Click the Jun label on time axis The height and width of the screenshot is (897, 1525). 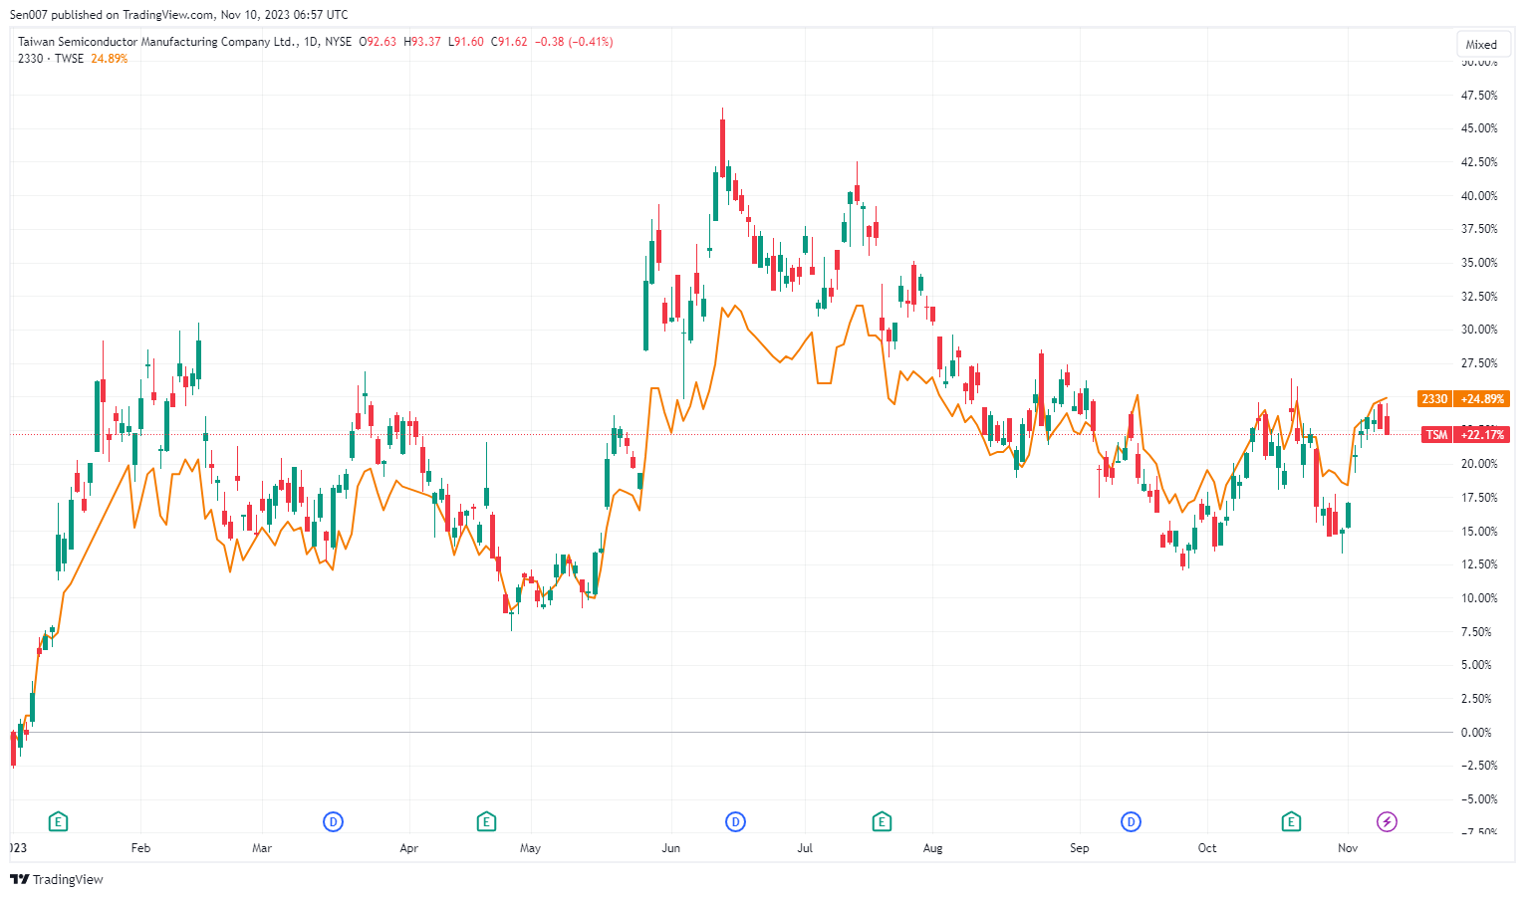click(x=671, y=848)
